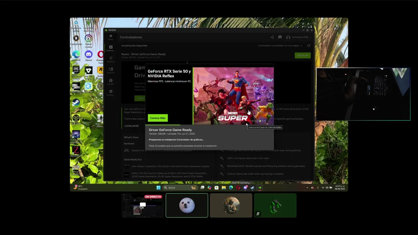Open Steam from the taskbar
The width and height of the screenshot is (418, 235).
[252, 188]
